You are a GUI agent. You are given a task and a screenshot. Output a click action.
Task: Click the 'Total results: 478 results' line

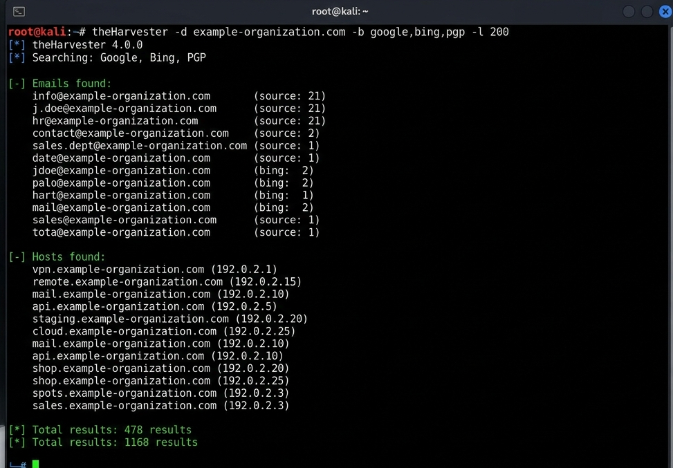[x=111, y=430]
